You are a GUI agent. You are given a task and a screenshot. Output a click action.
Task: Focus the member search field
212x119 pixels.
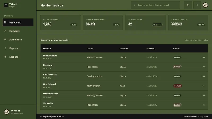156,5
